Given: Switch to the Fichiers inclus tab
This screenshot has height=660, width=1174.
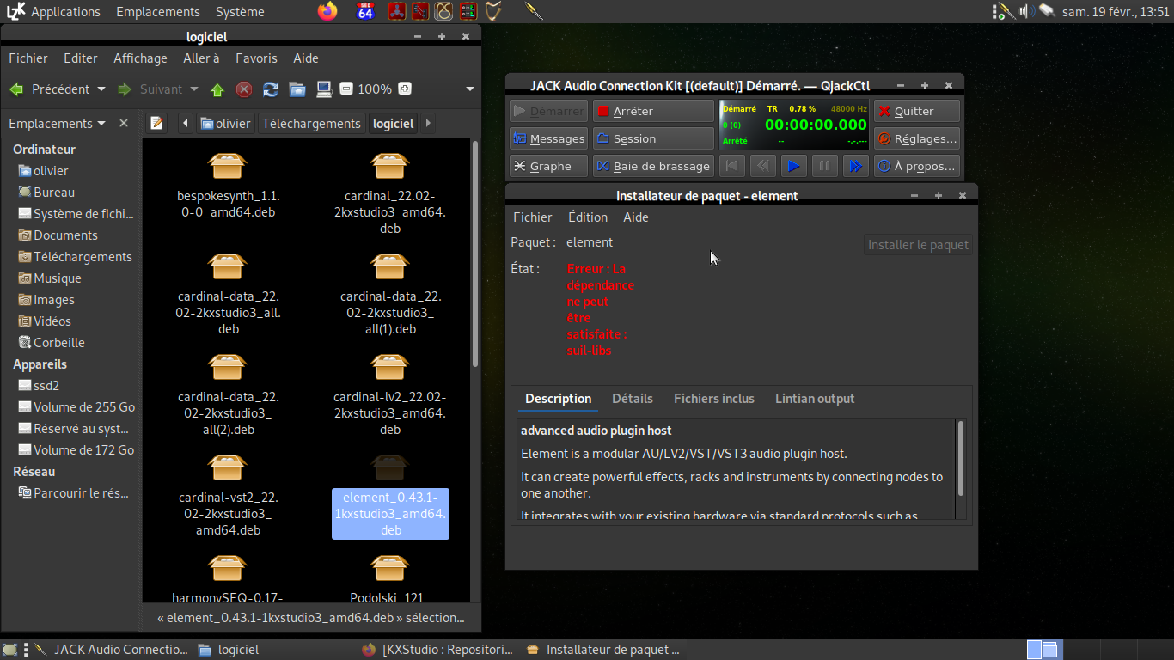Looking at the screenshot, I should 714,399.
